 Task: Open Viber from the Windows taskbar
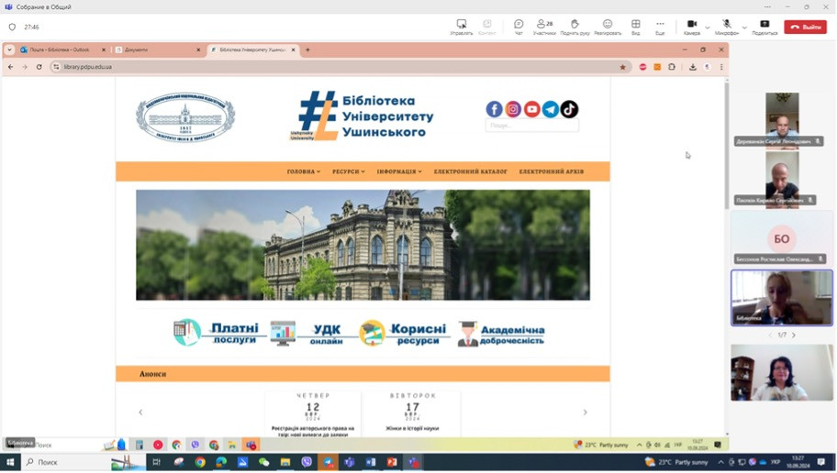click(x=307, y=462)
